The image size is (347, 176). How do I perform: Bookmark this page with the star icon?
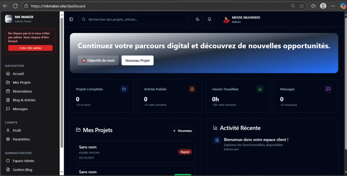tap(302, 6)
